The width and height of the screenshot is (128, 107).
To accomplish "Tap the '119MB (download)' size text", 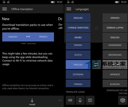I will click(x=28, y=44).
